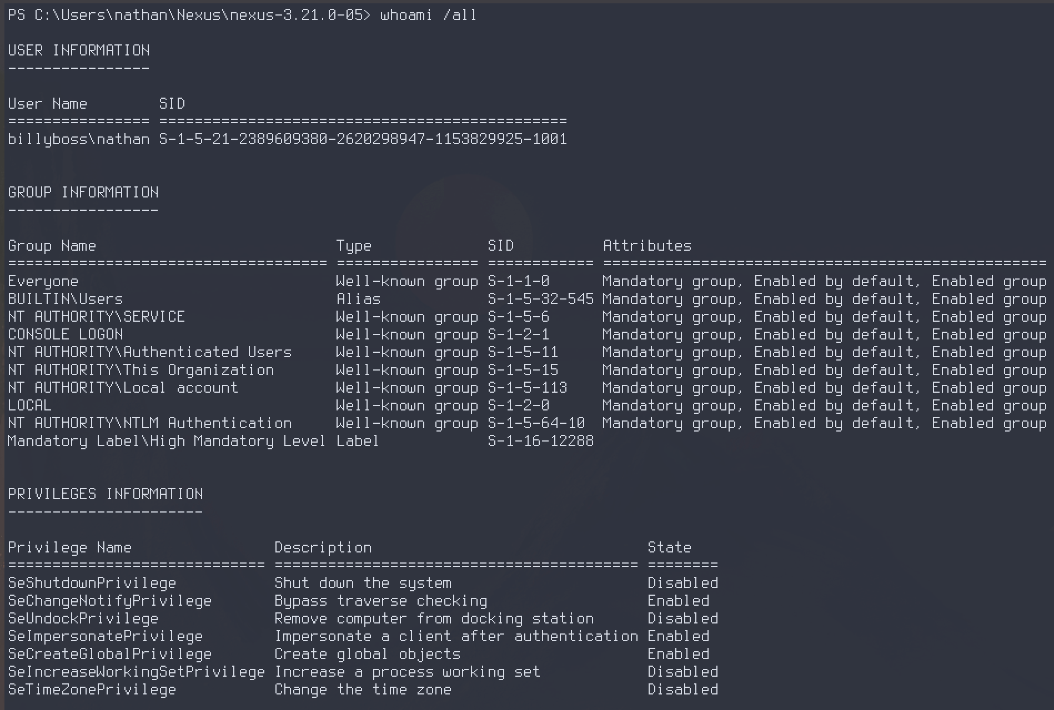Screen dimensions: 1054x710
Task: Select the SID 'S-1-16-12288'
Action: [541, 441]
